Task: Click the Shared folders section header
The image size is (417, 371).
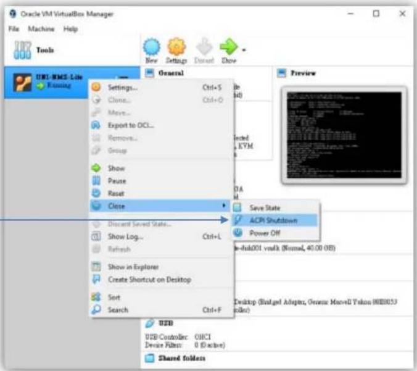Action: coord(181,358)
